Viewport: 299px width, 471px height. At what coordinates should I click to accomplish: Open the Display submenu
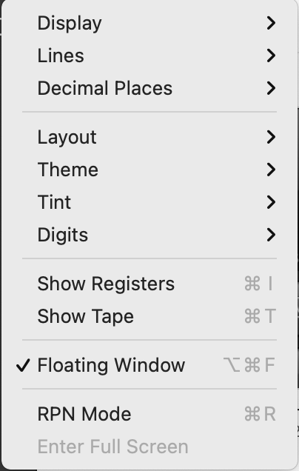click(x=149, y=23)
